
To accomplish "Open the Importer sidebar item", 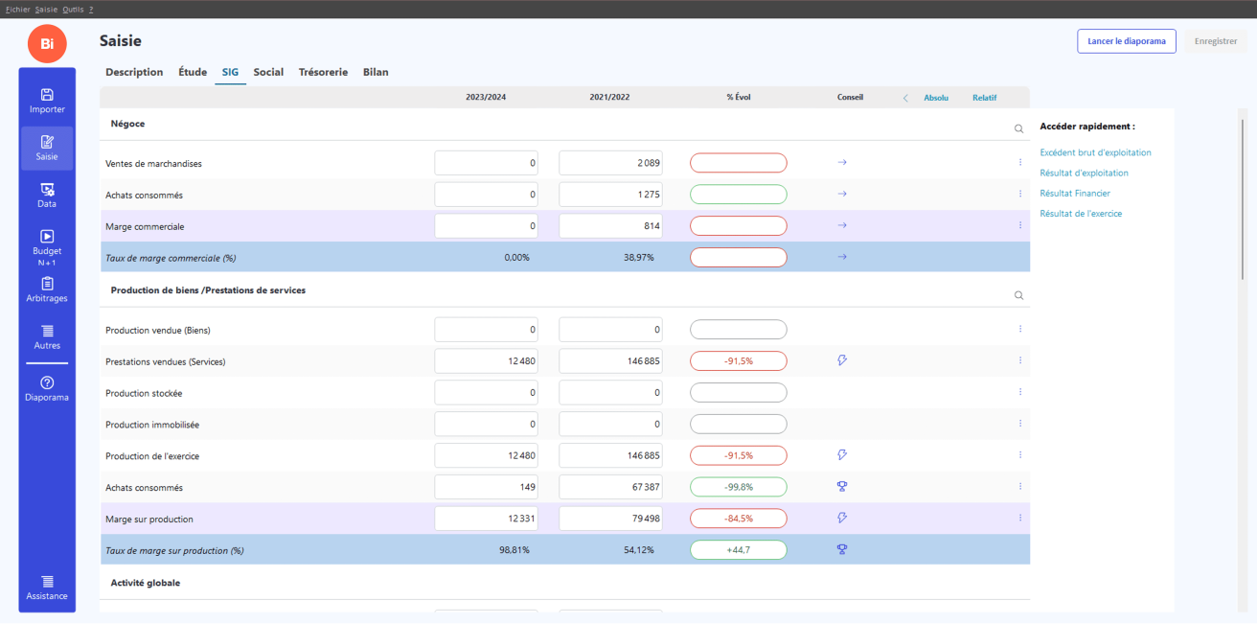I will (x=47, y=101).
